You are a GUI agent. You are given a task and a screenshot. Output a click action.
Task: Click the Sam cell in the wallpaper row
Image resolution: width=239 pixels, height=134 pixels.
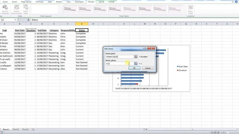pyautogui.click(x=68, y=66)
